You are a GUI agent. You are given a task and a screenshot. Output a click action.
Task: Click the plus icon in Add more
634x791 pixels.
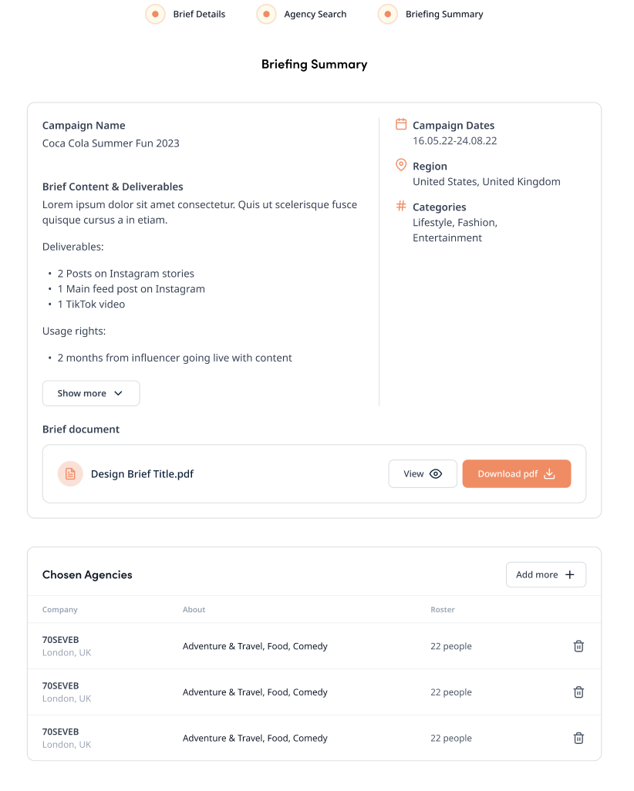point(570,574)
